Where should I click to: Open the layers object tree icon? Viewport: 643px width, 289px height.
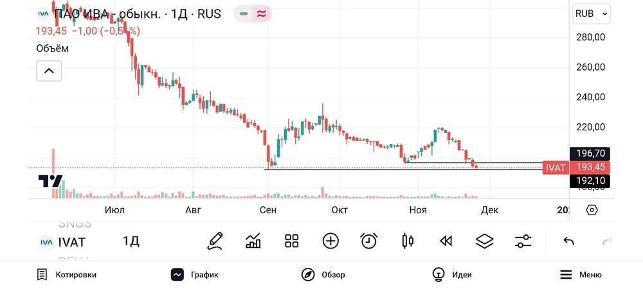[484, 241]
